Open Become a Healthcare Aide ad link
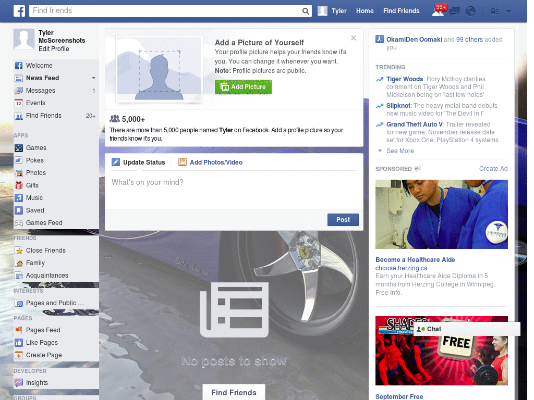This screenshot has height=400, width=534. click(x=415, y=260)
